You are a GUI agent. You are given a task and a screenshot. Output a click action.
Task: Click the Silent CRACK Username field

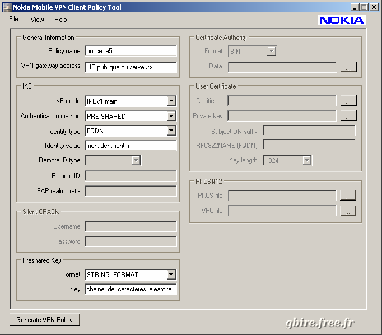coord(131,226)
